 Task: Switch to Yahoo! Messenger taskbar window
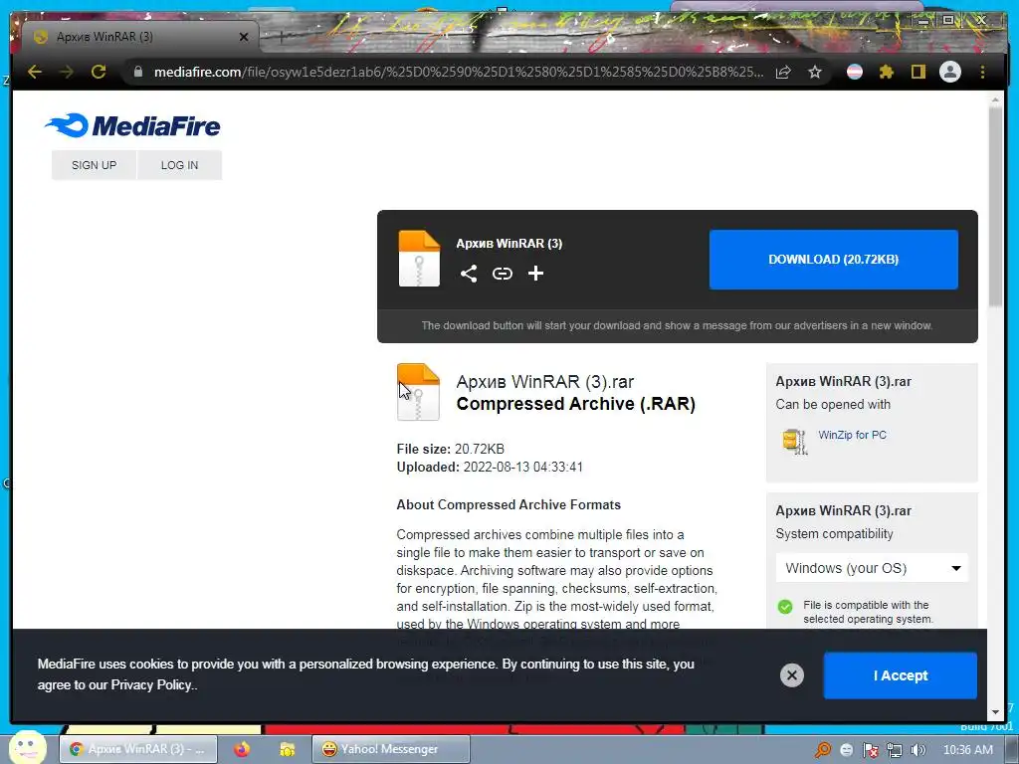pyautogui.click(x=390, y=749)
